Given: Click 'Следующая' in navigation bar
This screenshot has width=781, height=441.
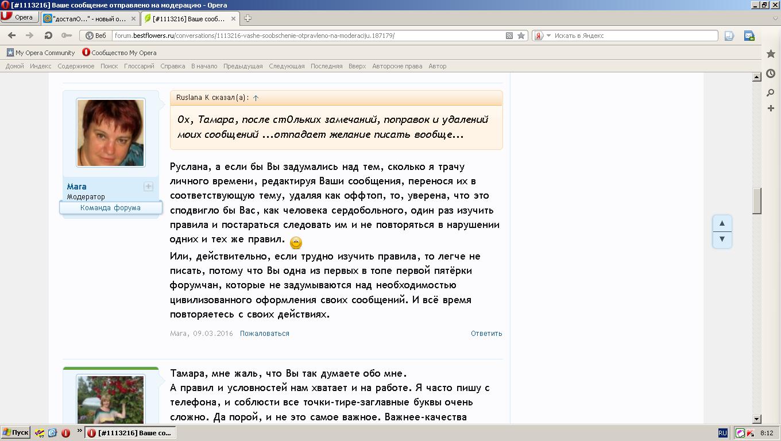Looking at the screenshot, I should point(287,66).
